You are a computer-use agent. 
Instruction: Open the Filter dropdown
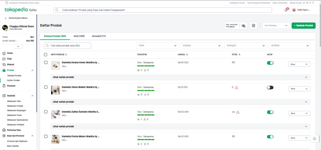point(157,46)
